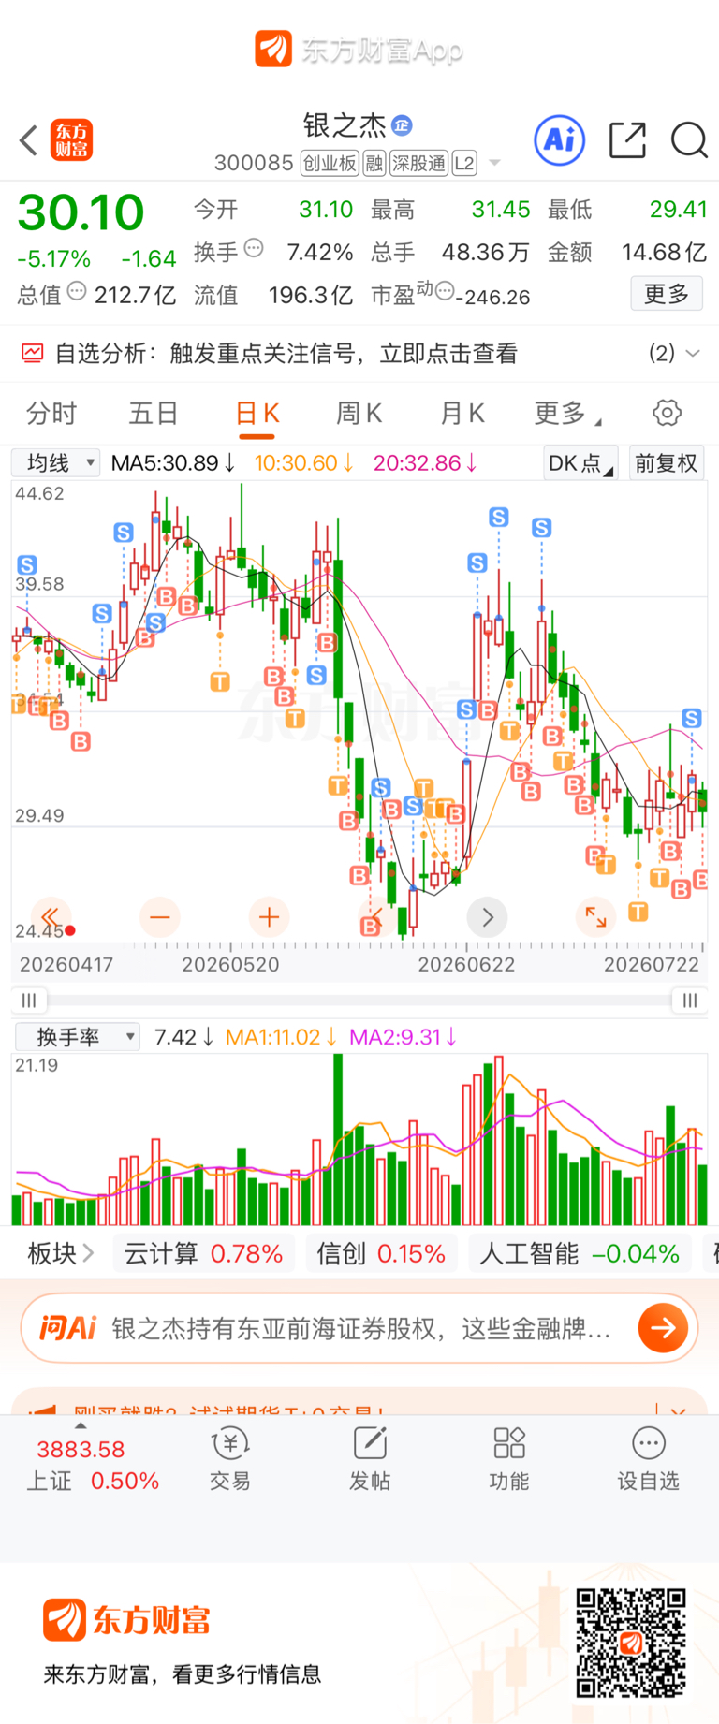Screen dimensions: 719x1724
Task: Open the Ai assistant circle icon
Action: pos(560,140)
